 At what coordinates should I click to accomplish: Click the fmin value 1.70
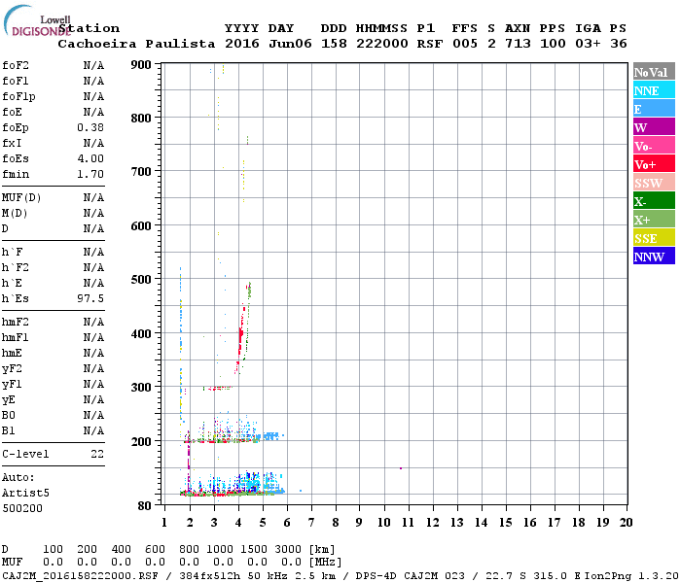pos(90,174)
